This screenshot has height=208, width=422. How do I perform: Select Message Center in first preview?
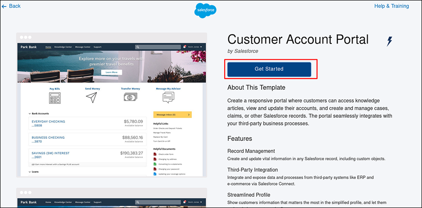pos(83,47)
